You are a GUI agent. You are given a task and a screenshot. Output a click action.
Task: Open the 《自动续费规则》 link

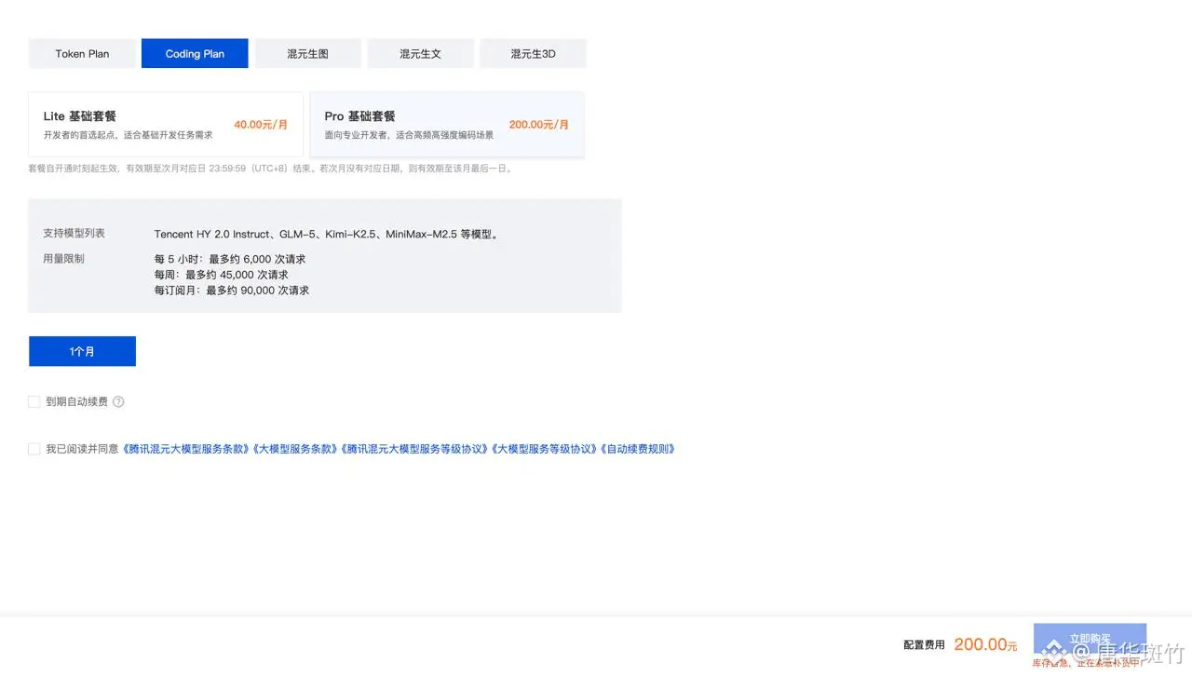[x=638, y=449]
